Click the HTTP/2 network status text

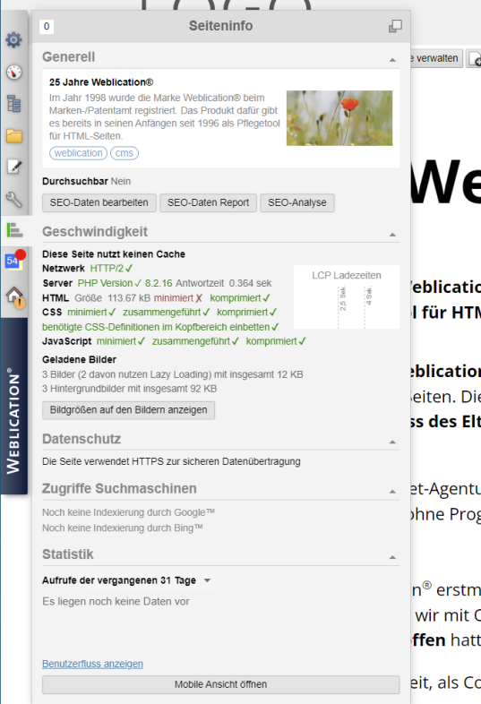[111, 268]
